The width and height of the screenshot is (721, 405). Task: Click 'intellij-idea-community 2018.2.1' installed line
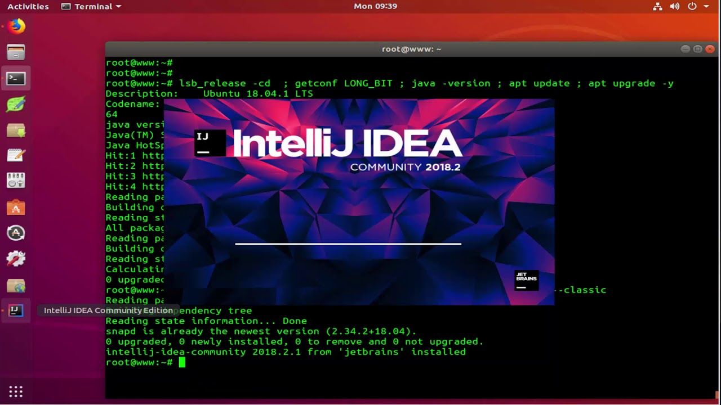[286, 352]
